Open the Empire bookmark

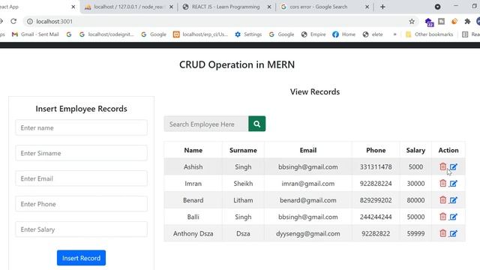tap(313, 34)
